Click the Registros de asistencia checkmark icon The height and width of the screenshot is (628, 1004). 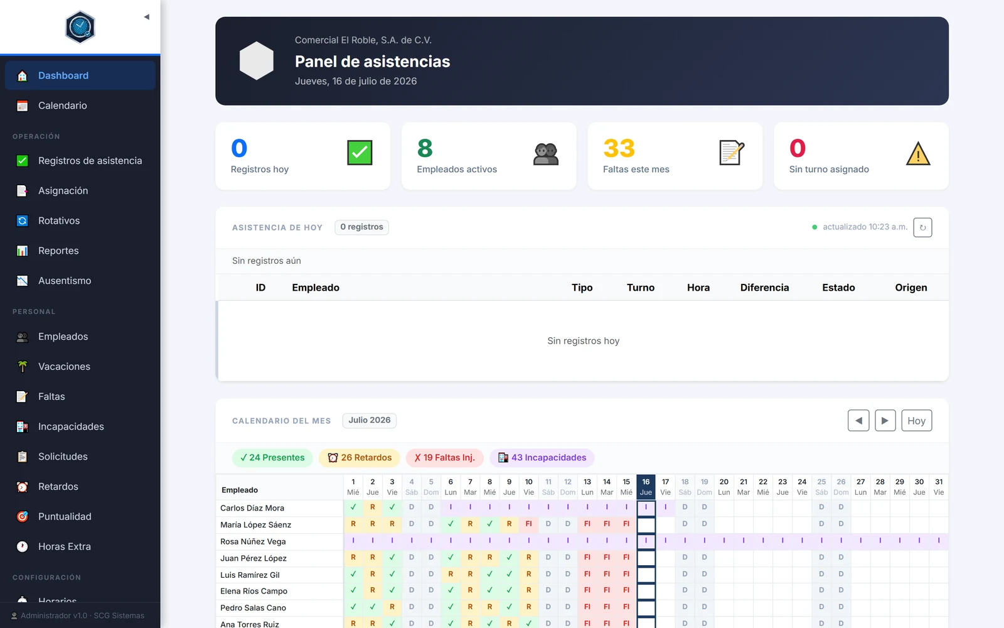tap(23, 161)
